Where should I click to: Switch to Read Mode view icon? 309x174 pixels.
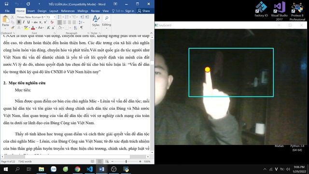tap(92, 161)
